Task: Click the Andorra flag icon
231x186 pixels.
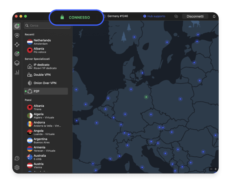Action: coord(30,124)
